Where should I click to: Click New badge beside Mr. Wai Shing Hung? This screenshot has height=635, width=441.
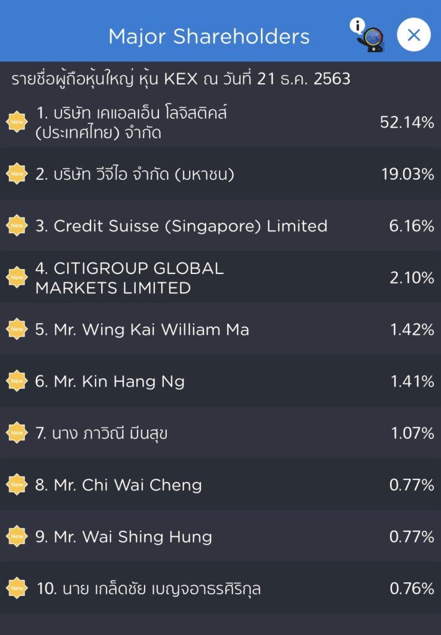point(17,536)
